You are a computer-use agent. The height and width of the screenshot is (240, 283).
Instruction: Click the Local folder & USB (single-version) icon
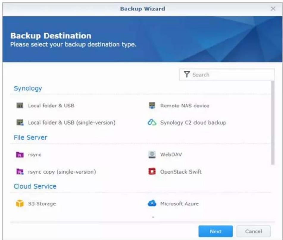pos(20,123)
